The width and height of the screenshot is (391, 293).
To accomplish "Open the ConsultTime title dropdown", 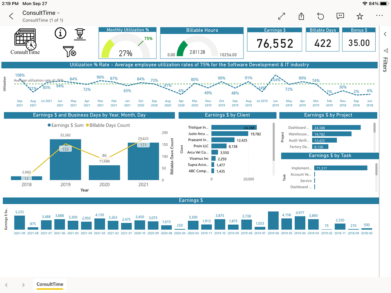I will tap(58, 13).
